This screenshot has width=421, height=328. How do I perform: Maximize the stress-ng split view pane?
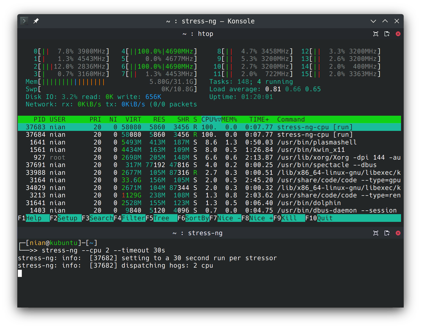click(375, 233)
